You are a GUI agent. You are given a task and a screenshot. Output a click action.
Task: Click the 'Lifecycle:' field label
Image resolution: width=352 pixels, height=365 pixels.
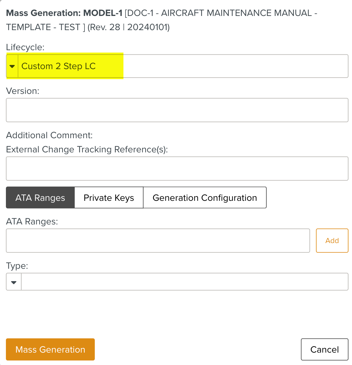pyautogui.click(x=25, y=47)
